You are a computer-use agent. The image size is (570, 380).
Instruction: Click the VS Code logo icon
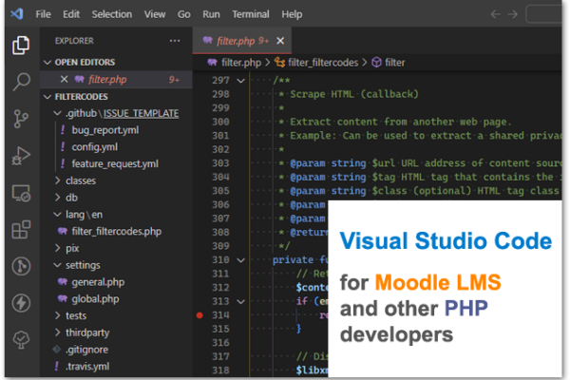coord(17,14)
